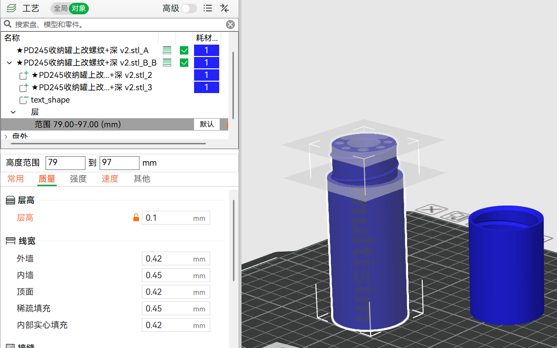Click the part icon beside stl_3
This screenshot has width=557, height=348.
coord(24,87)
